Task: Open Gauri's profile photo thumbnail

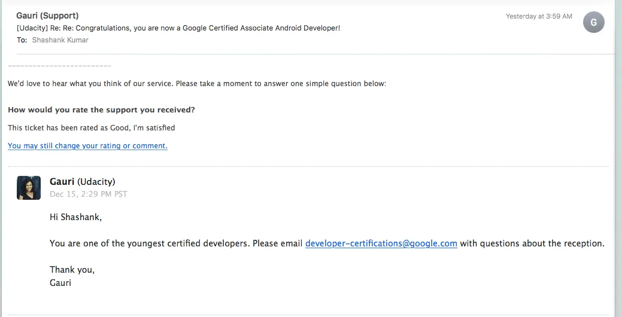Action: [29, 188]
